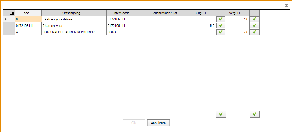293x133 pixels.
Task: Close the dialog with the X button
Action: [x=287, y=5]
